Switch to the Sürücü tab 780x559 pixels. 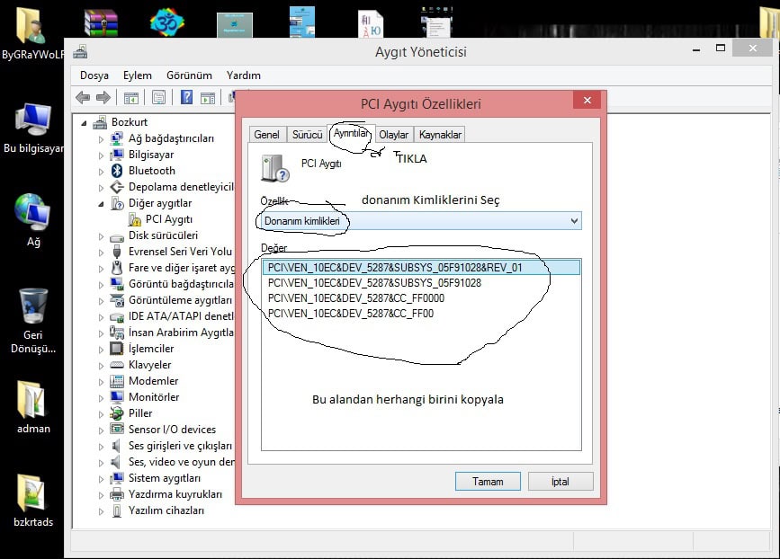point(307,135)
